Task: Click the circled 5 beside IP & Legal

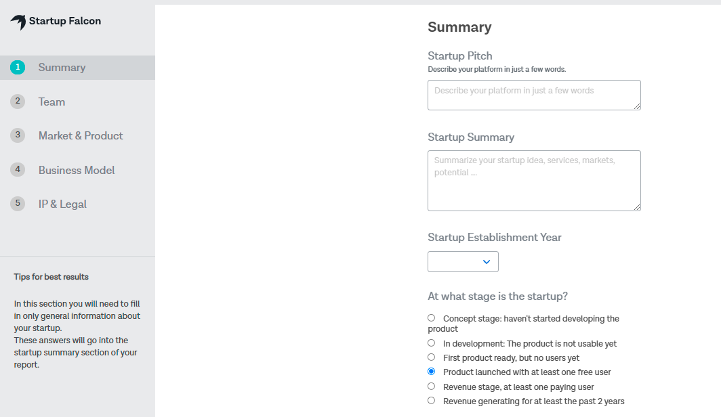Action: tap(18, 203)
